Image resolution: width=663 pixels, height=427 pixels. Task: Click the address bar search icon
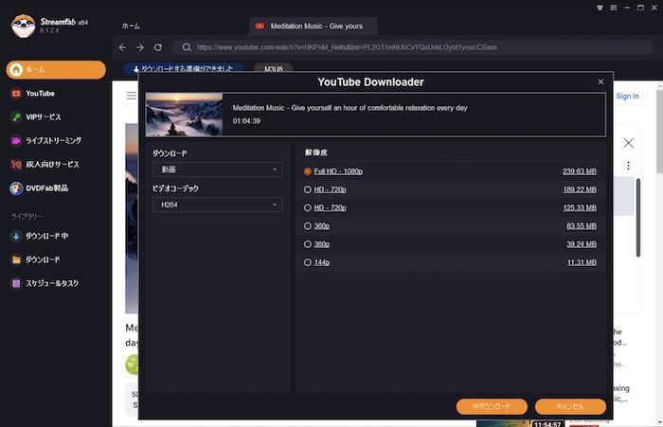pos(187,47)
